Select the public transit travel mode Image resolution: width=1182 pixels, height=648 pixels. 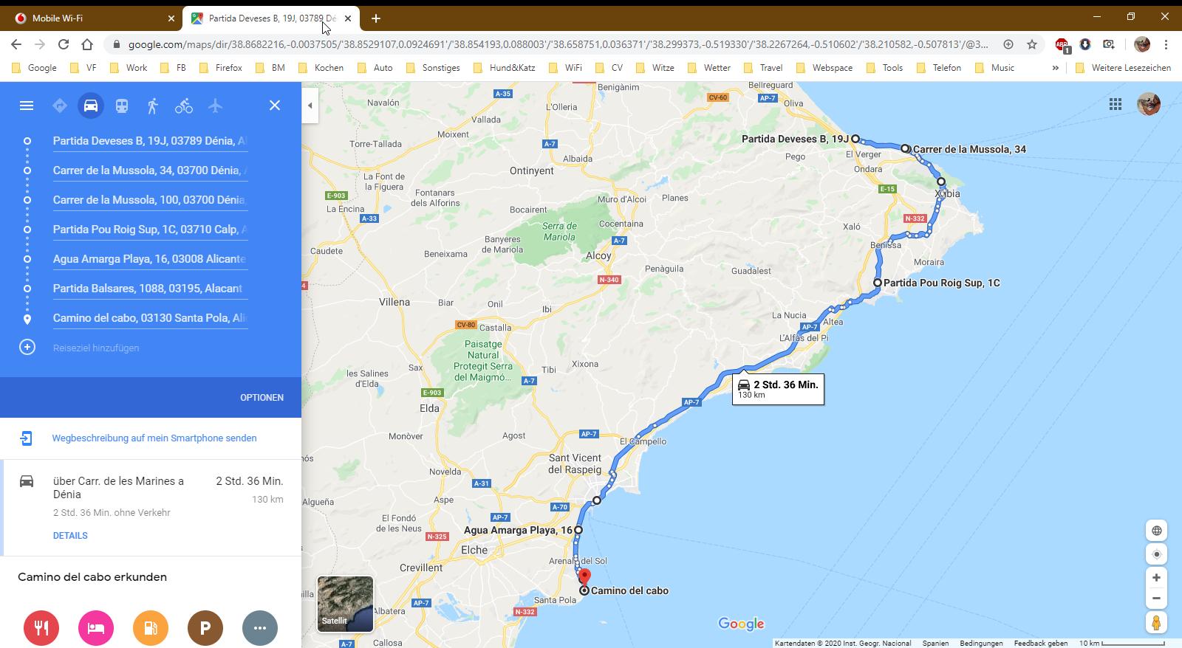pos(122,106)
